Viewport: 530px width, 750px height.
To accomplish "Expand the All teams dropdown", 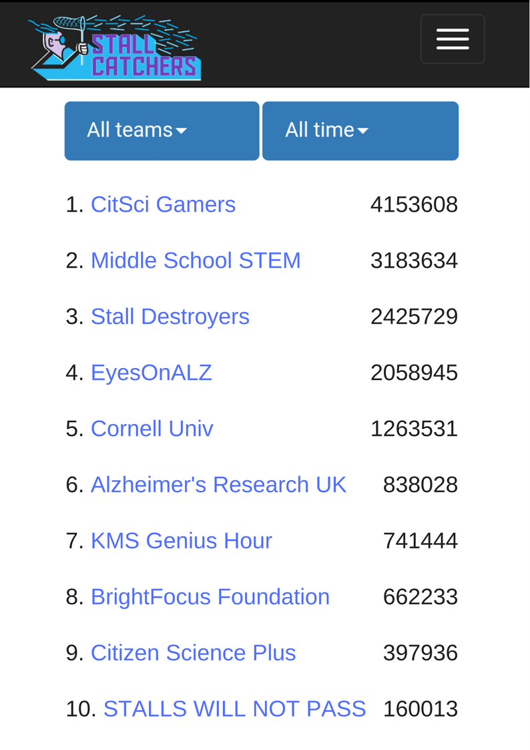I will click(x=162, y=131).
